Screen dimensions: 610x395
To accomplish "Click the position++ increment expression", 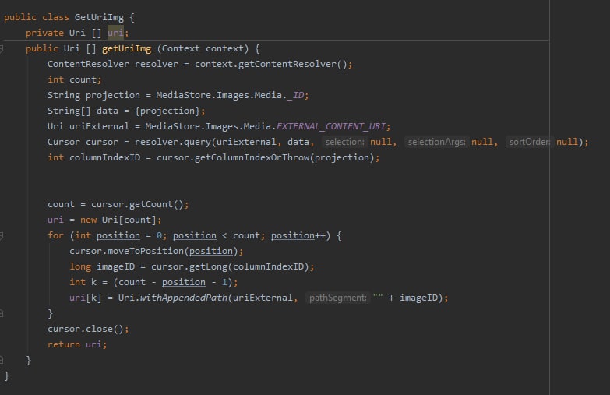I will [298, 235].
